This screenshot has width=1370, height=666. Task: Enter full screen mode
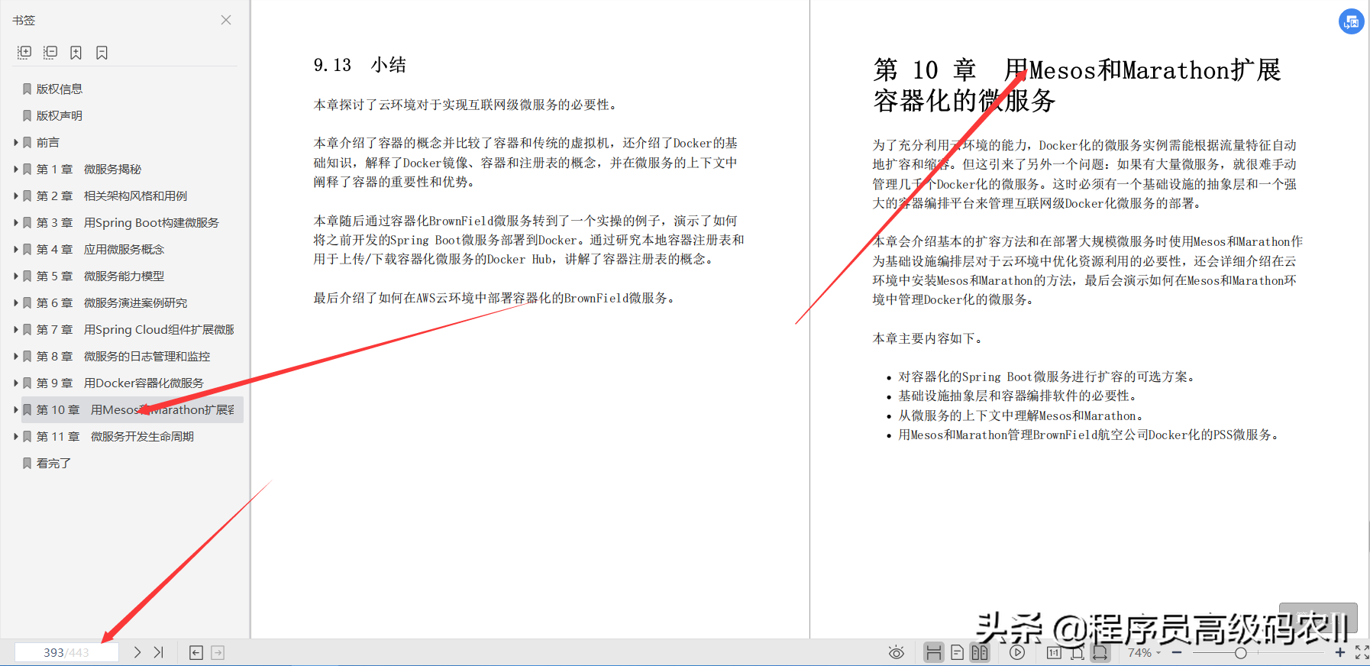pos(1362,652)
